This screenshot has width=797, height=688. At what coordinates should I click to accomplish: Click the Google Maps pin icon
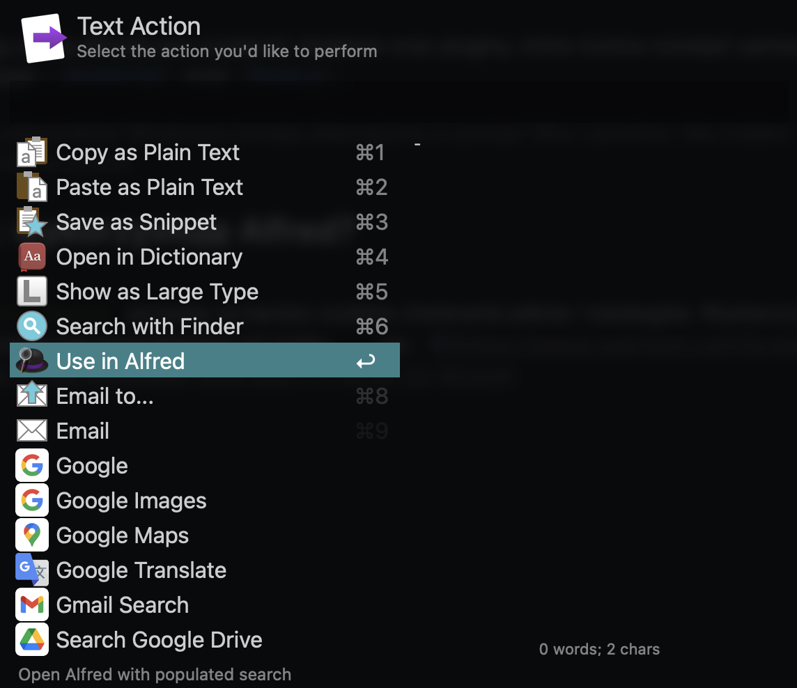pos(32,535)
